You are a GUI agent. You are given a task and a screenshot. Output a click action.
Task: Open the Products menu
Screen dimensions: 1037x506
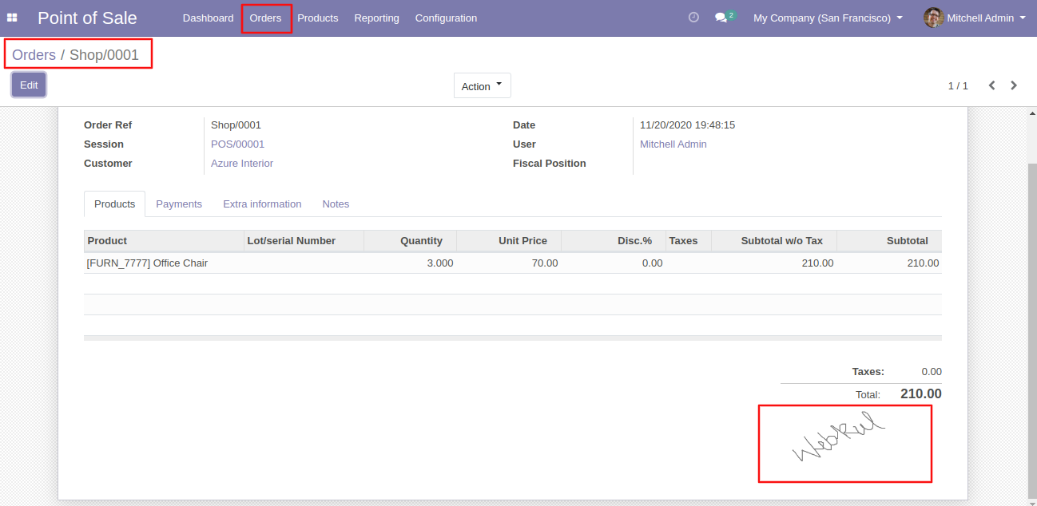[318, 18]
